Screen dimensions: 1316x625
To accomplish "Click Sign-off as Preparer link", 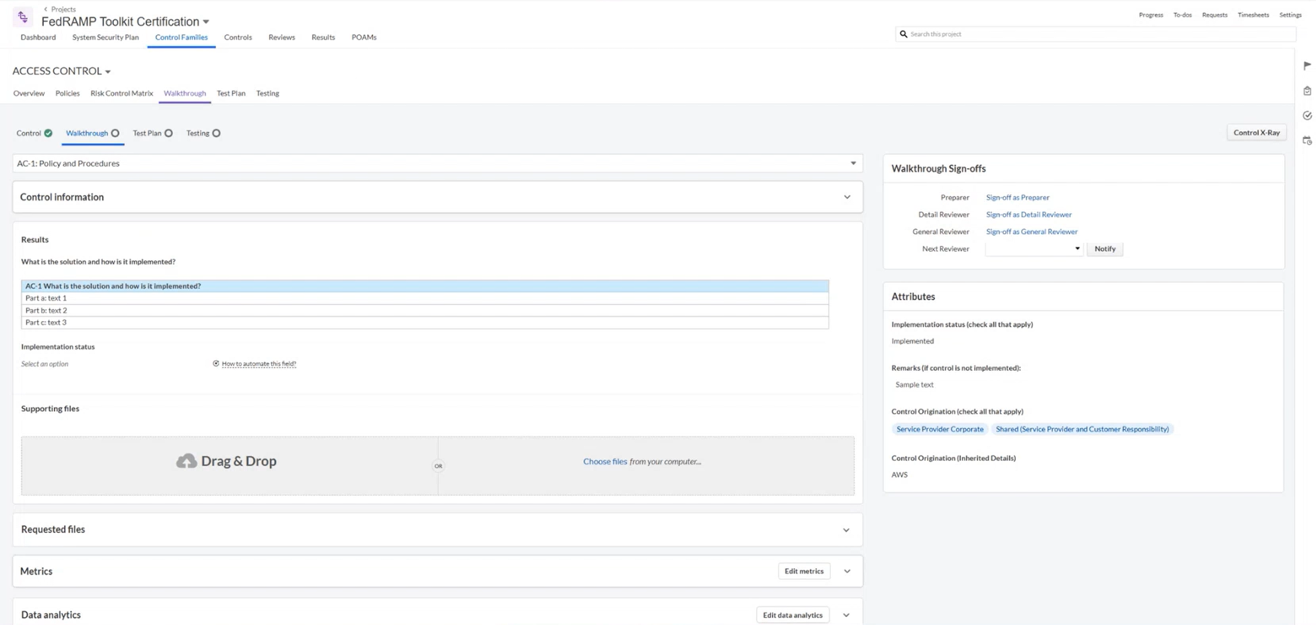I will click(x=1017, y=197).
